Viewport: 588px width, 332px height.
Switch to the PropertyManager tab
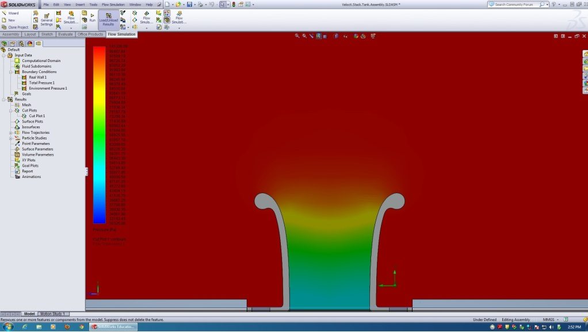[13, 44]
